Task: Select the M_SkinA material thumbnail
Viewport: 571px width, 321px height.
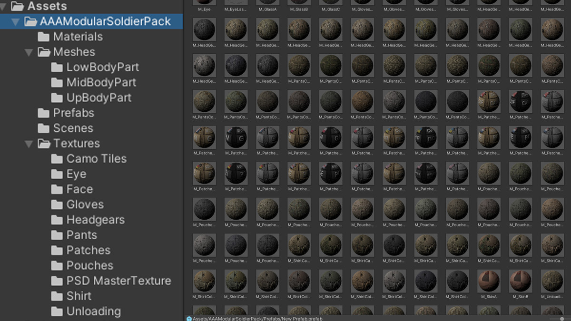Action: [x=489, y=281]
